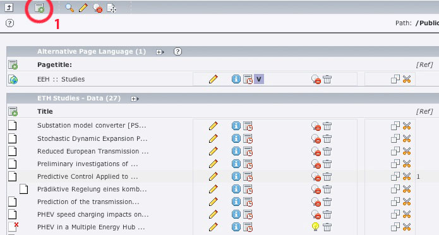Click the Pagetitle: column header
The width and height of the screenshot is (439, 235).
(x=54, y=64)
